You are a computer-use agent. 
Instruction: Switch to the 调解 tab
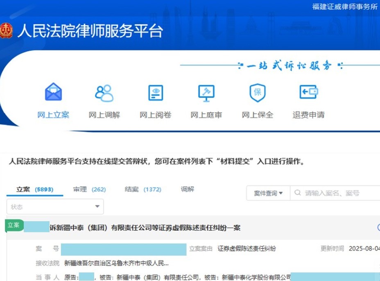click(x=187, y=189)
